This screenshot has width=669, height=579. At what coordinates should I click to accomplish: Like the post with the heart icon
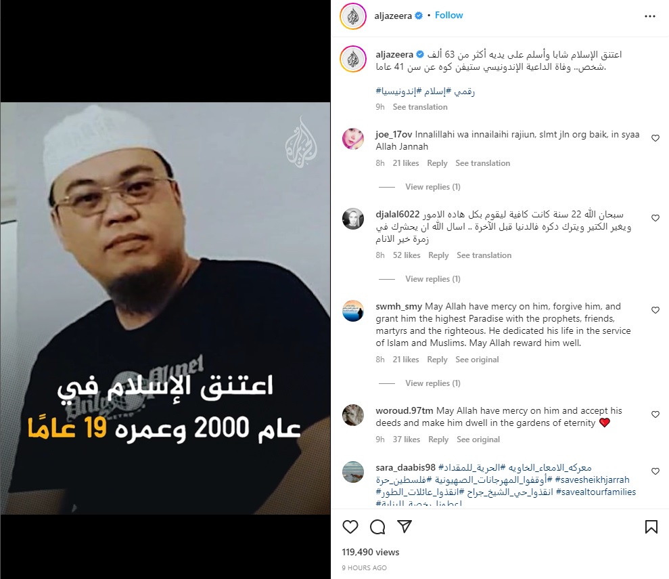350,527
